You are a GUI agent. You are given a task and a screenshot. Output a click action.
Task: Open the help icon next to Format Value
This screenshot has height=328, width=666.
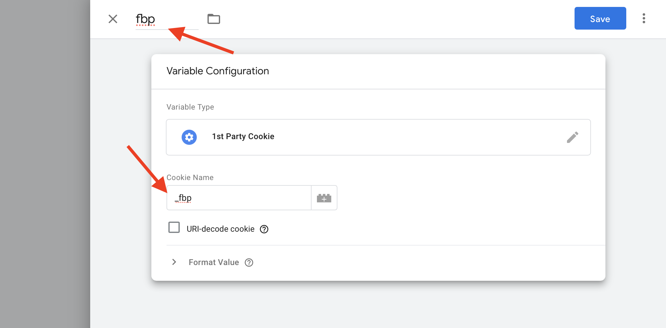click(249, 263)
